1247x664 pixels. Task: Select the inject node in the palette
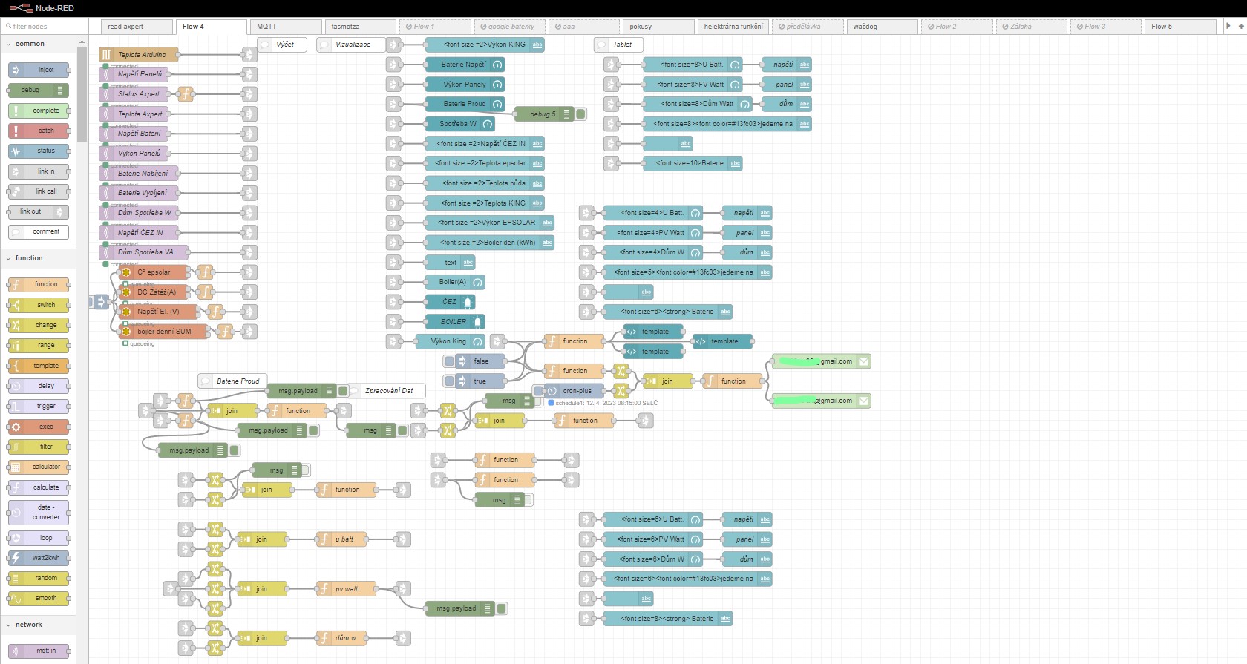point(39,70)
